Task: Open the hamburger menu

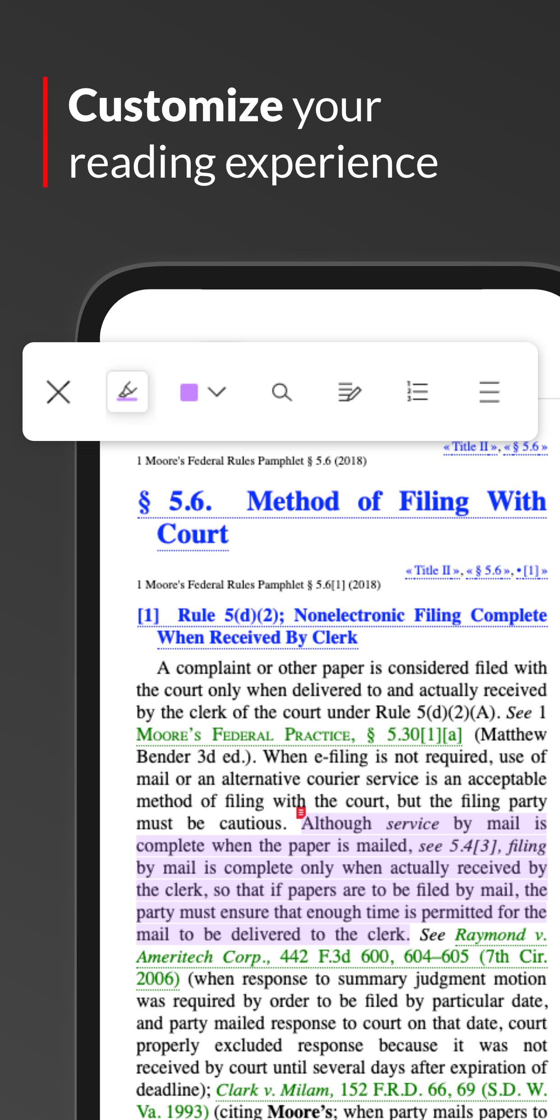Action: pyautogui.click(x=489, y=391)
